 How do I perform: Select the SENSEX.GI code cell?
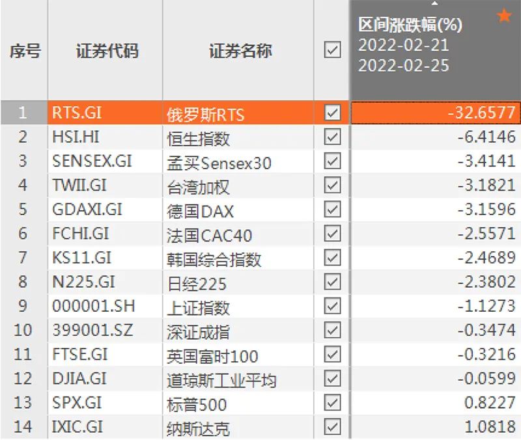click(106, 161)
